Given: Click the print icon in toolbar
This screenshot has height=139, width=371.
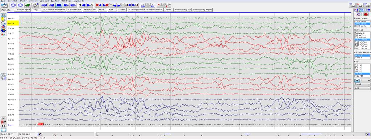Looking at the screenshot, I should [x=35, y=5].
